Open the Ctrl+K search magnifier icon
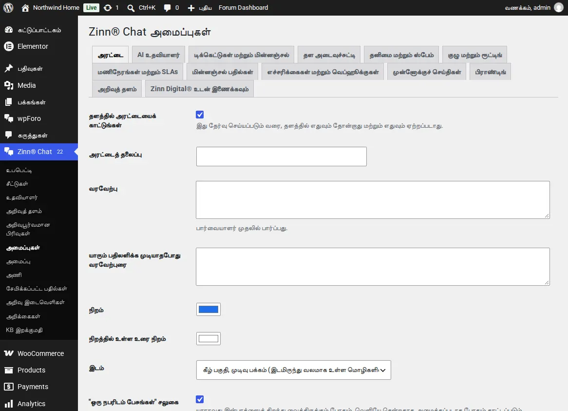Image resolution: width=568 pixels, height=411 pixels. [131, 8]
